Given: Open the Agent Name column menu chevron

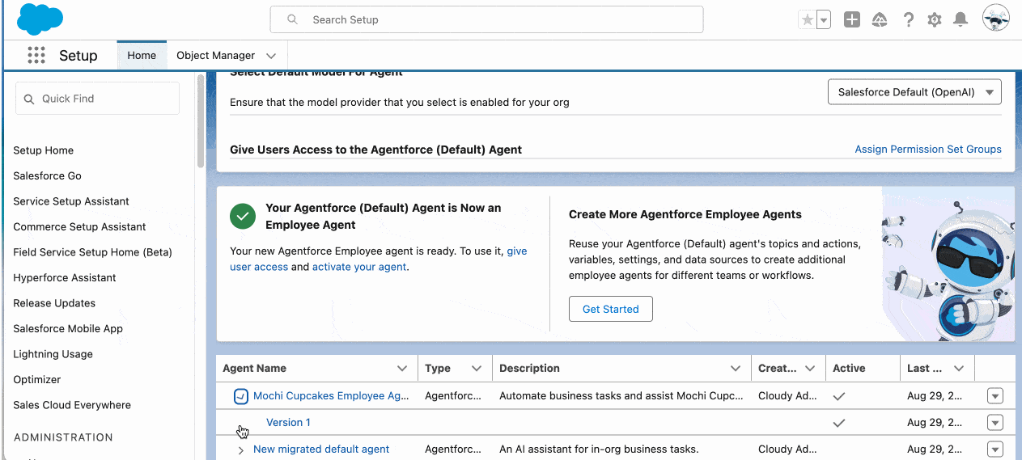Looking at the screenshot, I should tap(402, 369).
